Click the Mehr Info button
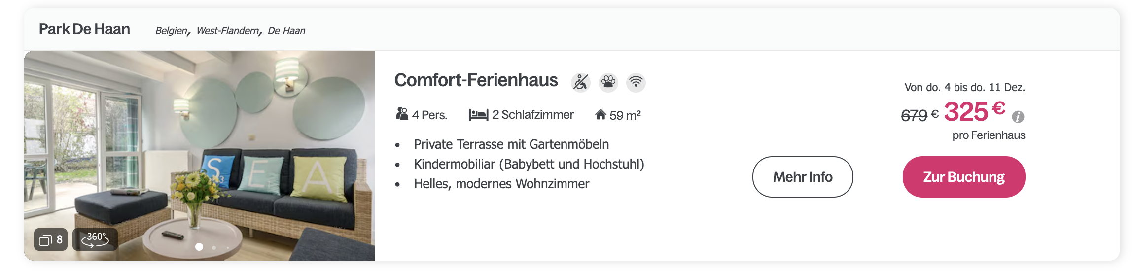This screenshot has width=1132, height=271. [803, 177]
